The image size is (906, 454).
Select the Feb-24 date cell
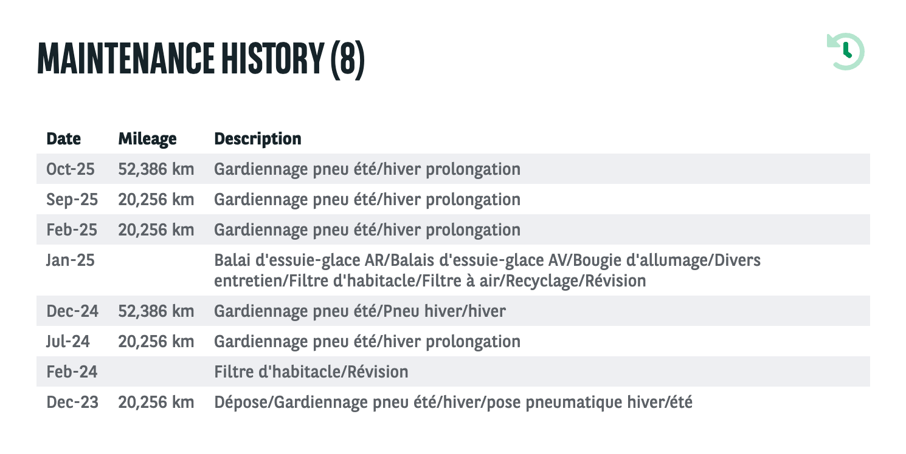point(71,372)
